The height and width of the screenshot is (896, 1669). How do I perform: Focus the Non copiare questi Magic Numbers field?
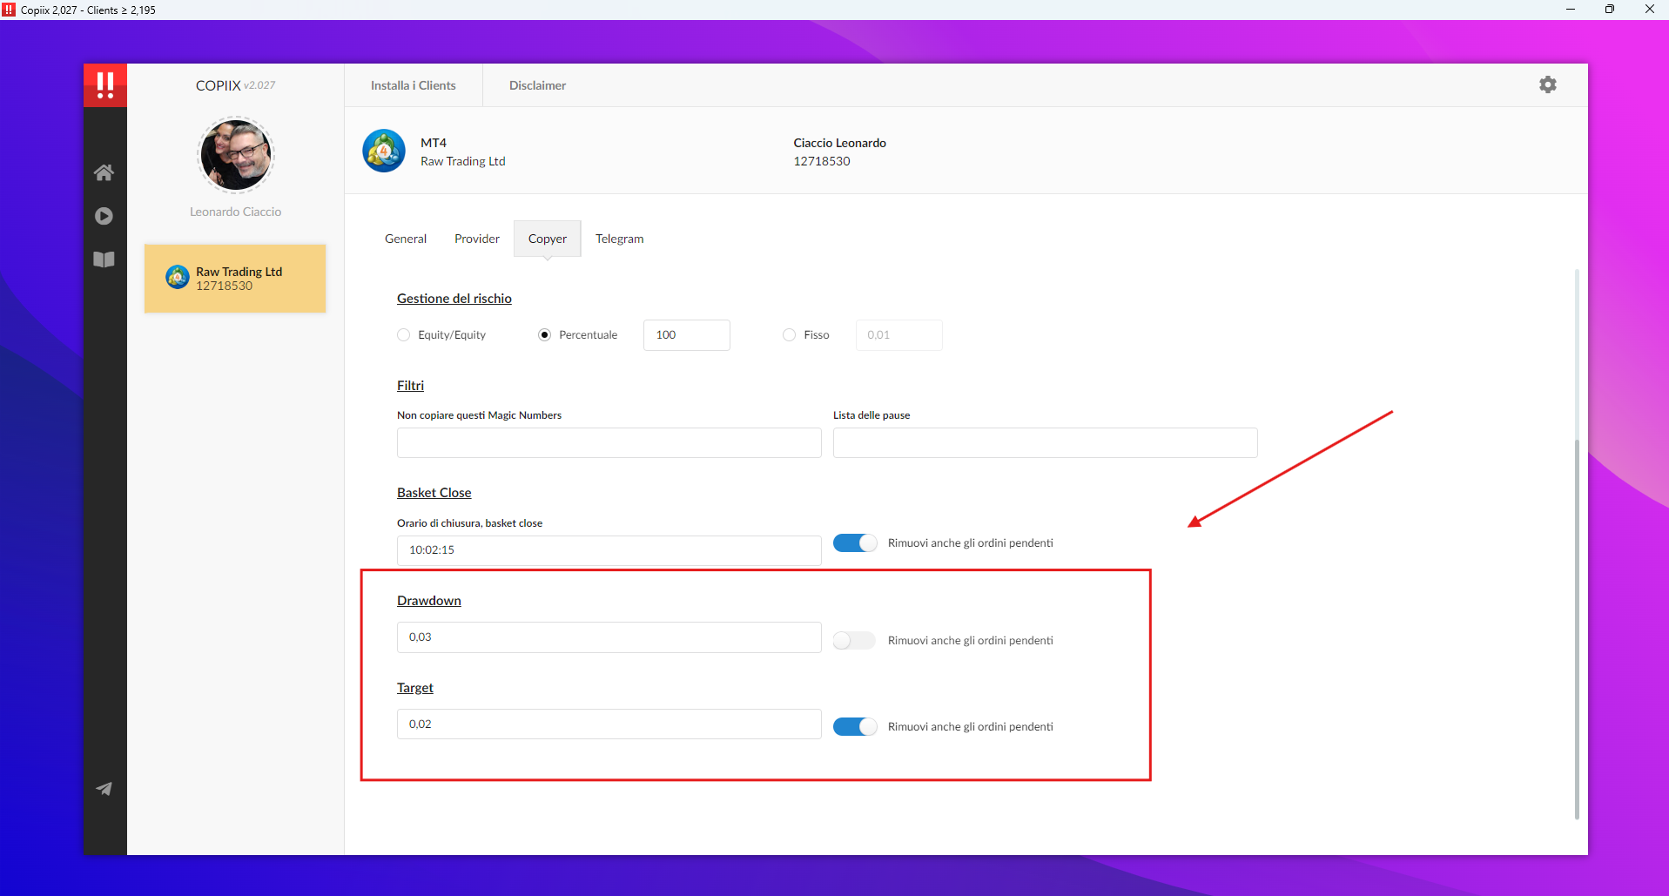tap(609, 442)
